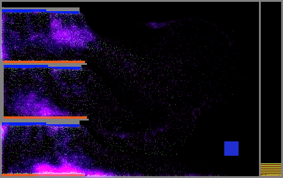The width and height of the screenshot is (283, 178).
Task: Click the middle chamber's blue ceiling strip
Action: click(42, 67)
